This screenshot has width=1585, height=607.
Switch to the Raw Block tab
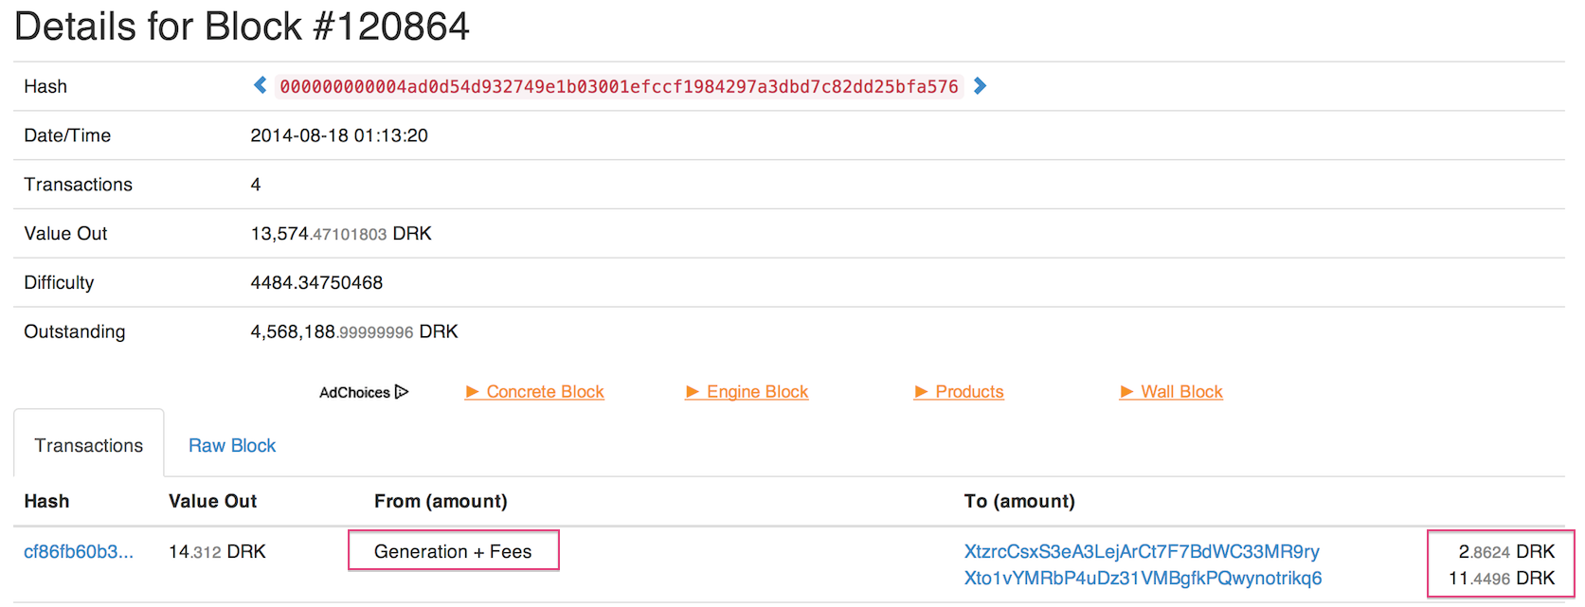[x=232, y=446]
